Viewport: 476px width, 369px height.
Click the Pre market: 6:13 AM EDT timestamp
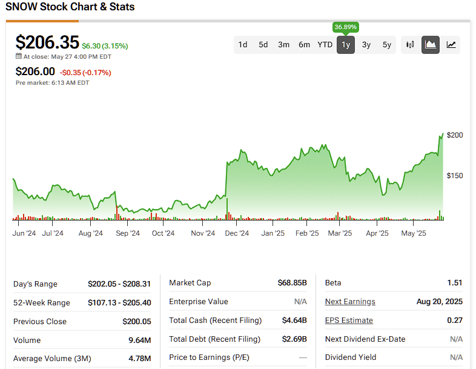52,83
